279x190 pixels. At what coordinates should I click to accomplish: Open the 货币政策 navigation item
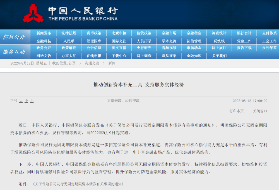(94, 33)
